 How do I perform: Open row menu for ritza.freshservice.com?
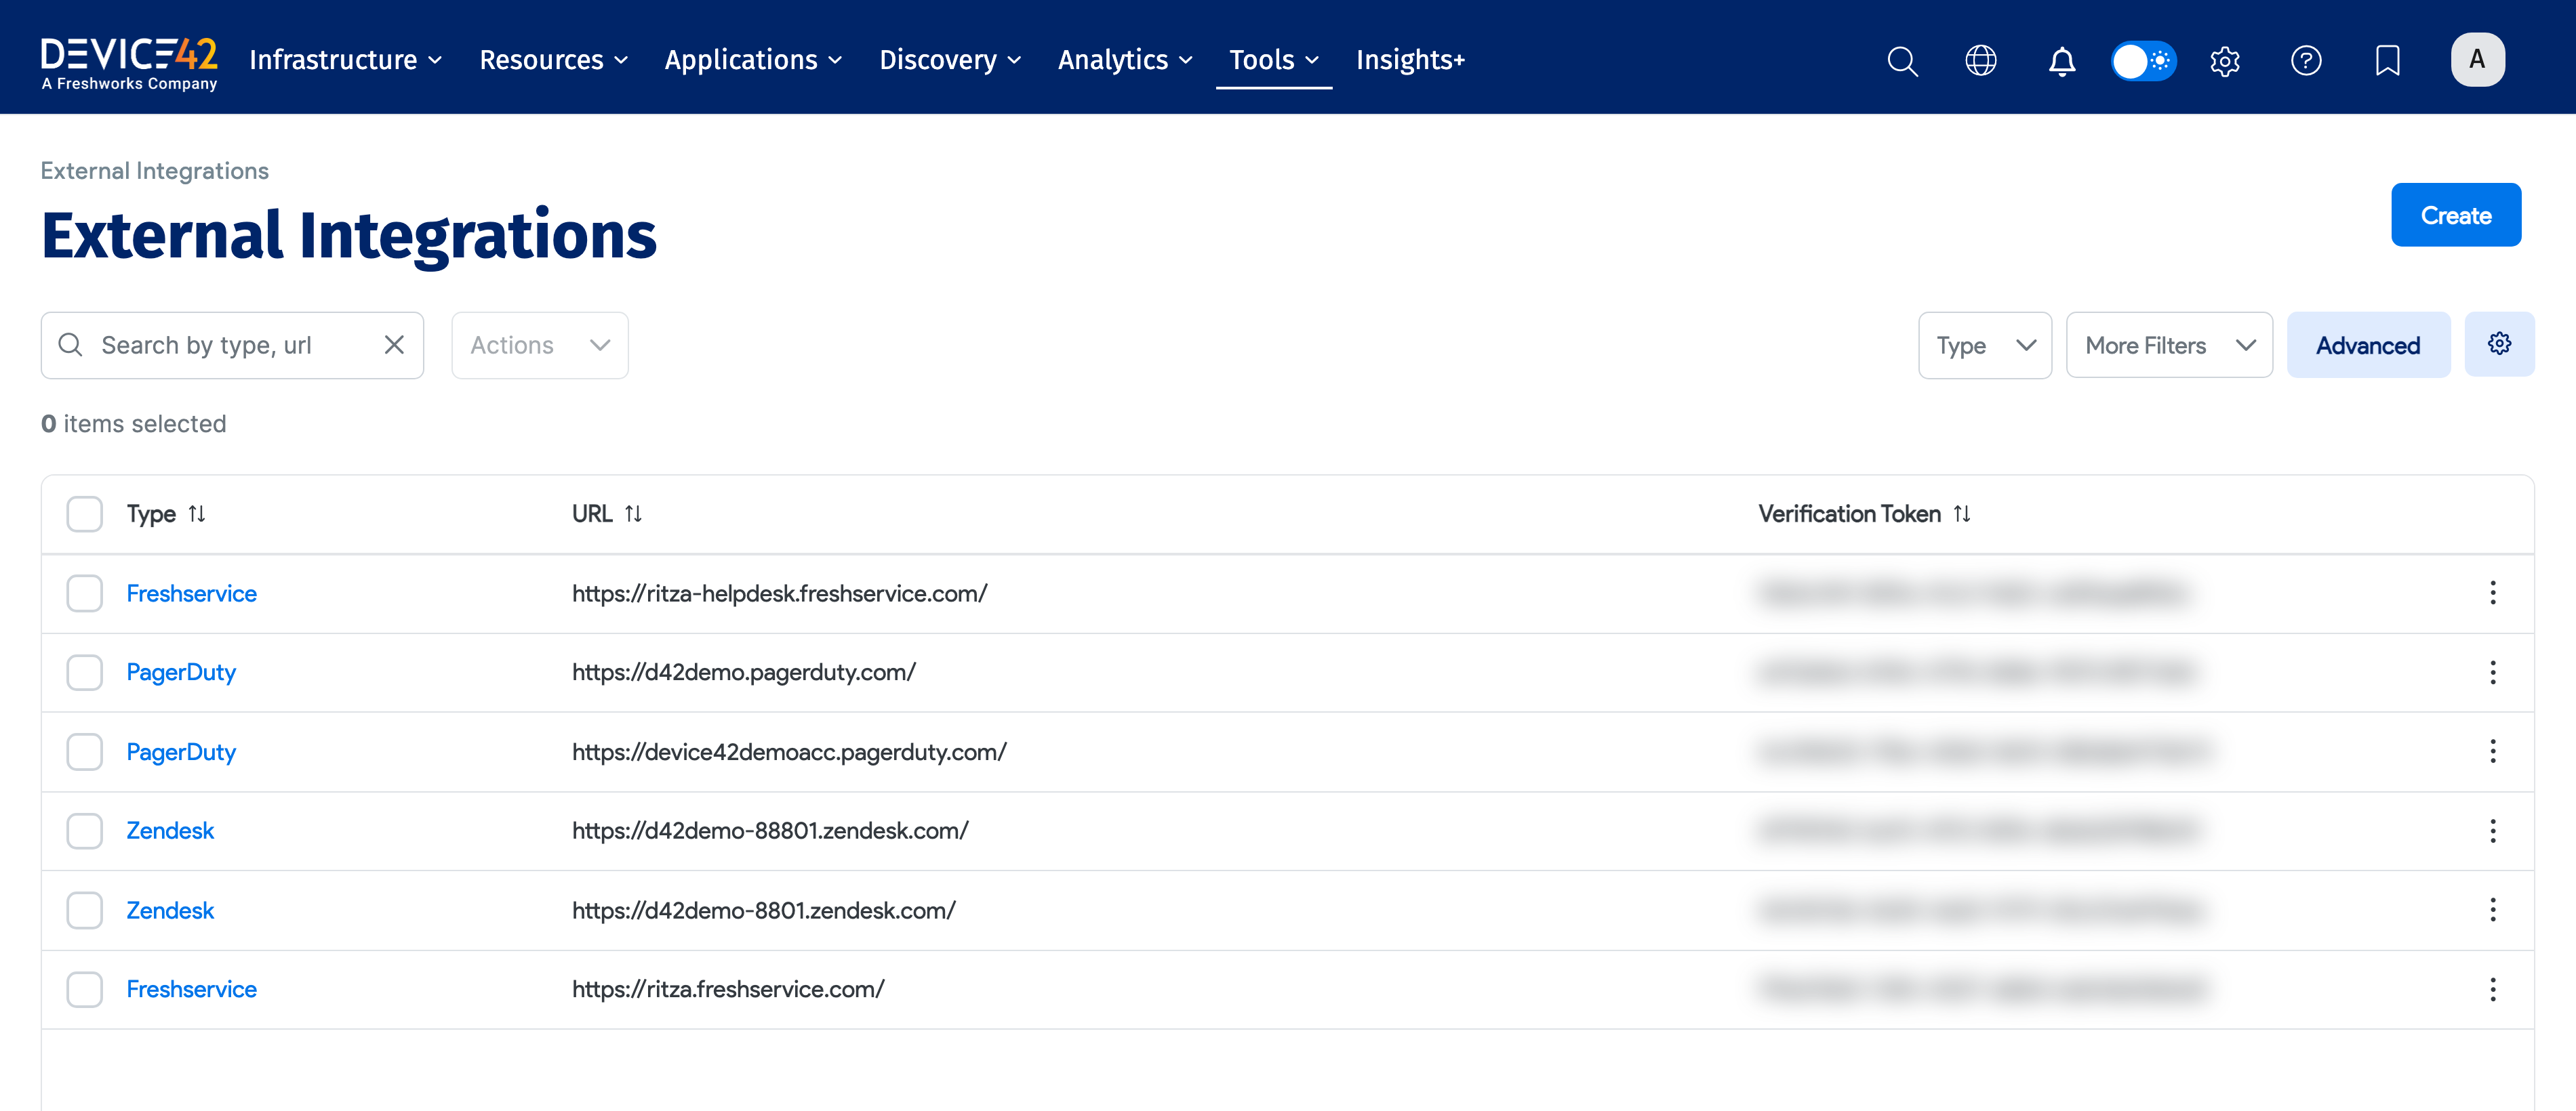[2492, 989]
